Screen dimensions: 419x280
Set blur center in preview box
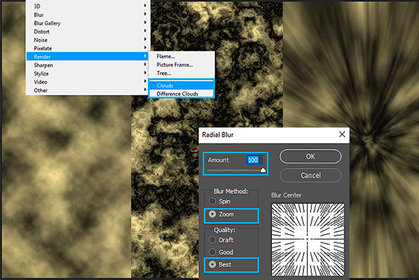point(308,240)
